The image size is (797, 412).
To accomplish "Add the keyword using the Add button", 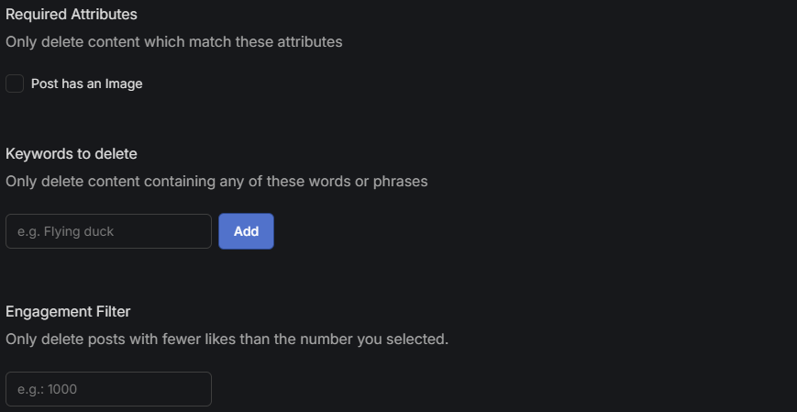I will click(246, 231).
